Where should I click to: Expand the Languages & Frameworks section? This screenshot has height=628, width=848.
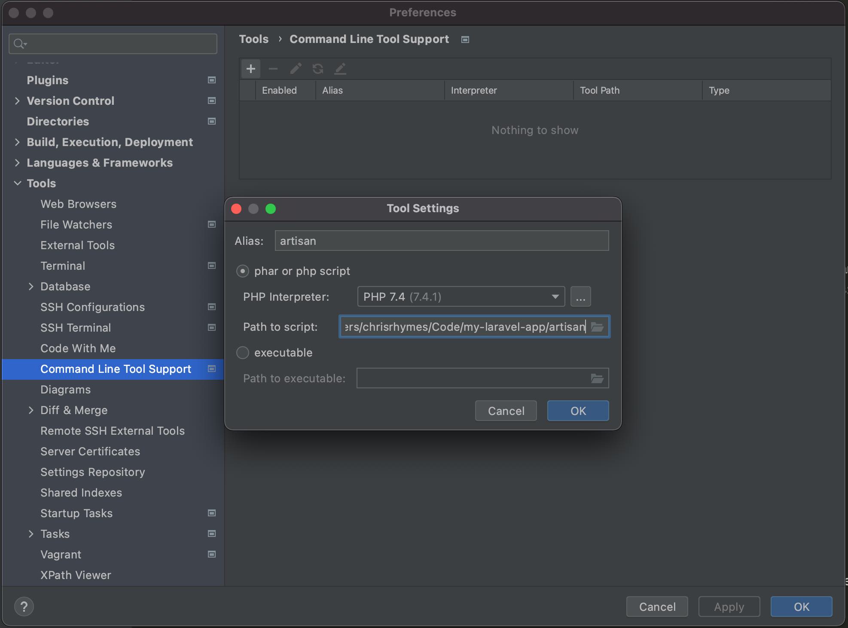coord(17,162)
